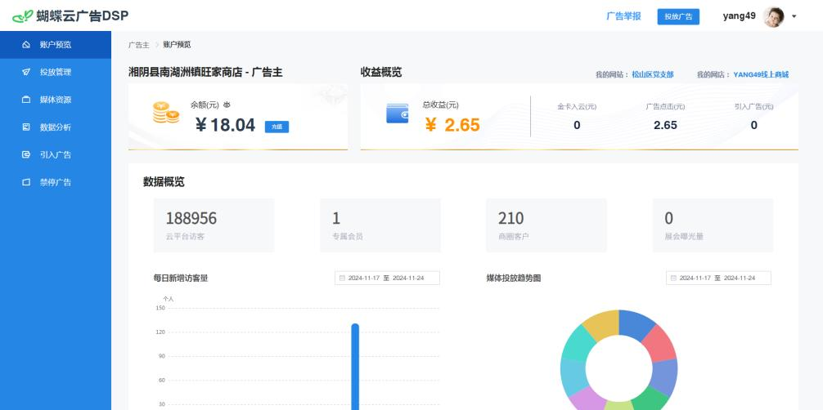Click the user avatar photo

coord(773,17)
